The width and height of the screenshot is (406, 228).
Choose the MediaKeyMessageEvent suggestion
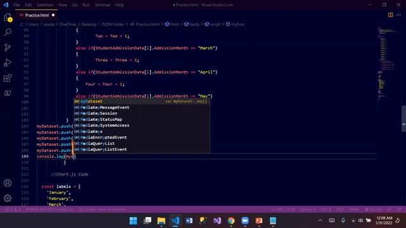click(x=141, y=107)
